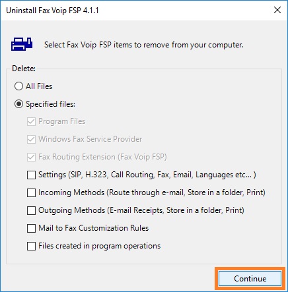This screenshot has width=288, height=292.
Task: Check the Outgoing Methods checkbox
Action: click(x=31, y=210)
